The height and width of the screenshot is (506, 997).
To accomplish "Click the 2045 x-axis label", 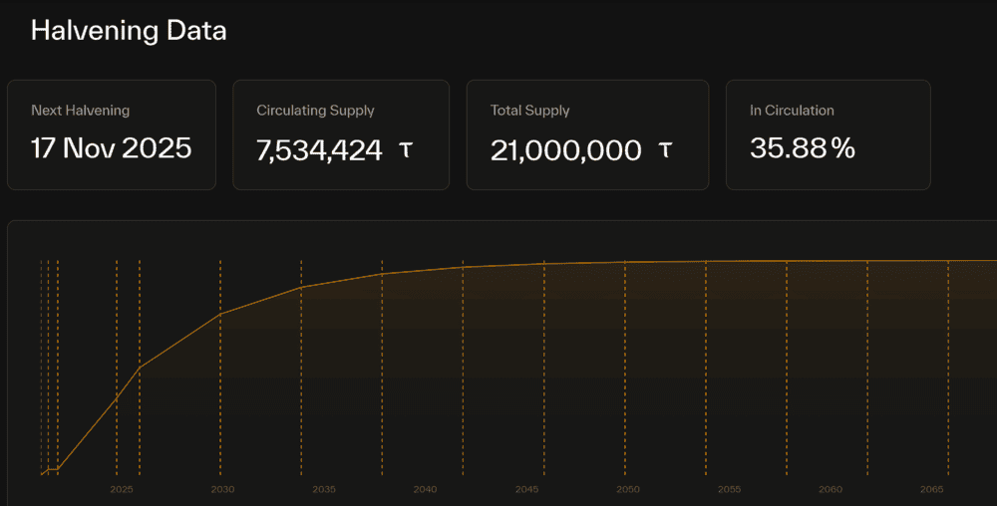I will [526, 490].
